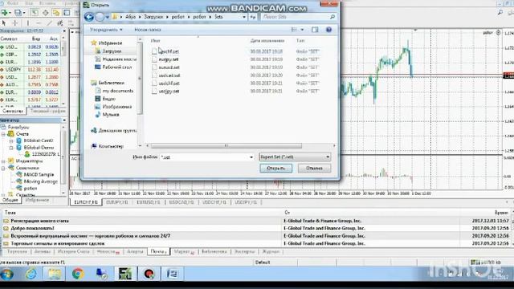Open the Упорядочить dropdown menu
Viewport: 514px width, 289px height.
pyautogui.click(x=106, y=30)
